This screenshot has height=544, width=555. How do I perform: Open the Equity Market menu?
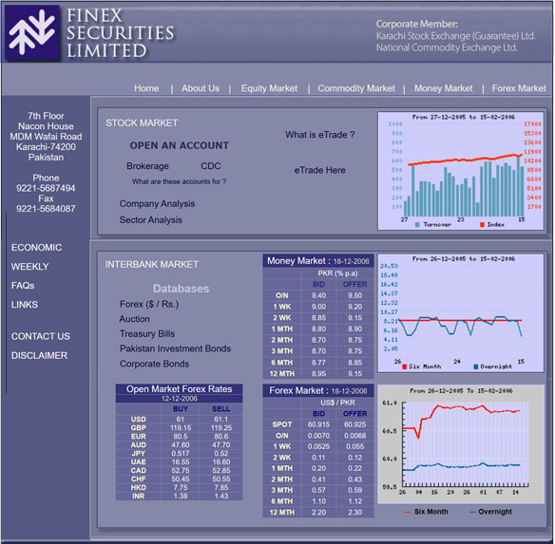point(269,88)
